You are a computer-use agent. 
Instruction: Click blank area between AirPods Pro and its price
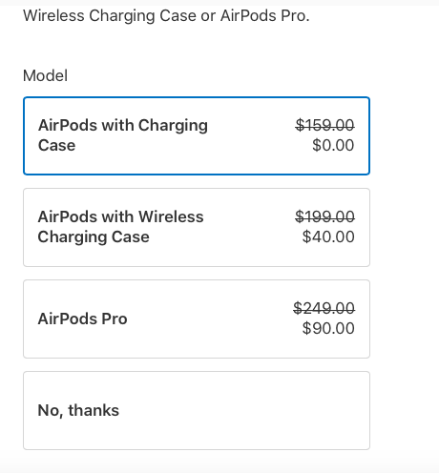point(210,319)
